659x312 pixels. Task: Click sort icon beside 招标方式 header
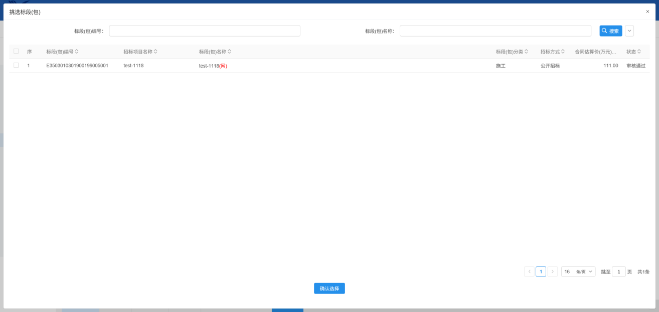(x=563, y=52)
